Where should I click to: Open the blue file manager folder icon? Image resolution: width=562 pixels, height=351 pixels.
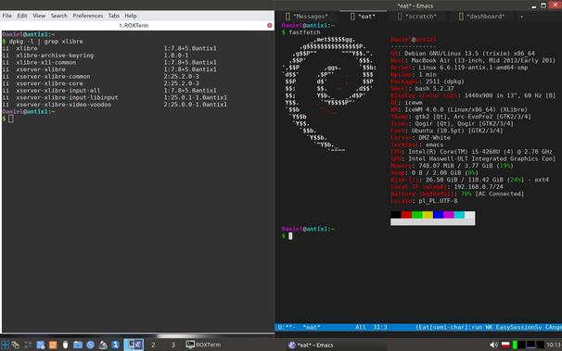click(x=78, y=345)
